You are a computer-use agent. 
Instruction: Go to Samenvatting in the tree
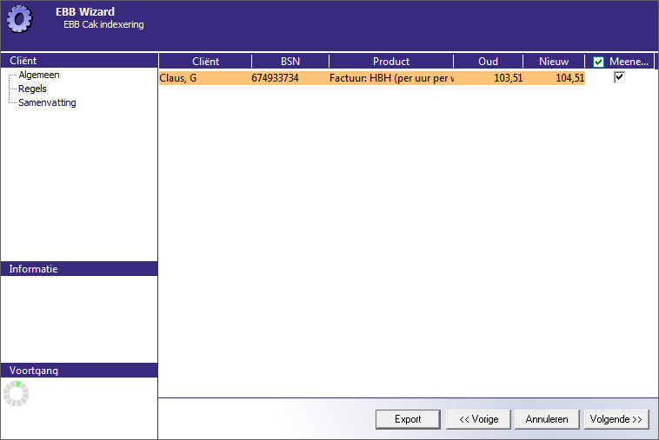(47, 102)
